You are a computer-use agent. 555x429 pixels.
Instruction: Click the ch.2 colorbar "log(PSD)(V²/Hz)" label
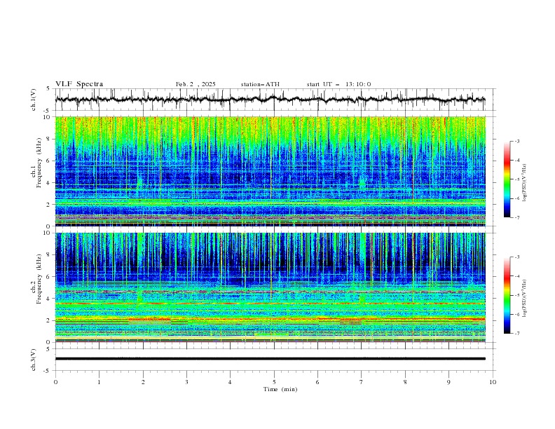525,299
